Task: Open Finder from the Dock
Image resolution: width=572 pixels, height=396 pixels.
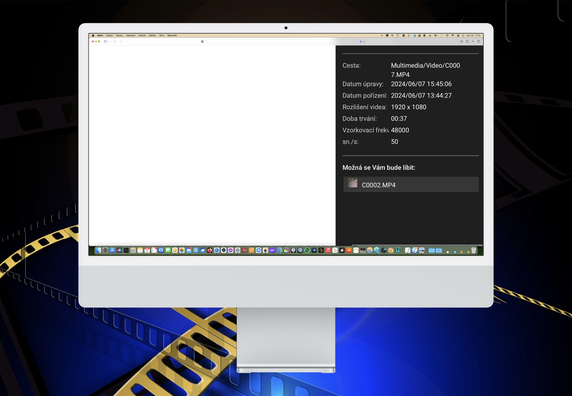Action: [x=98, y=250]
